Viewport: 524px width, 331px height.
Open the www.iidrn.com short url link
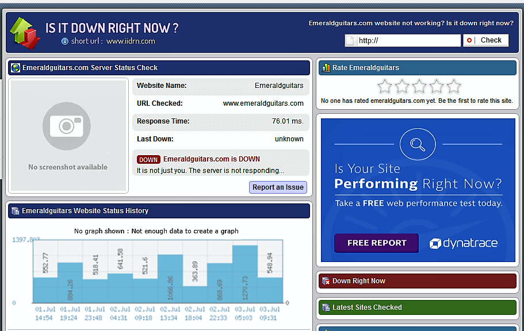click(131, 41)
